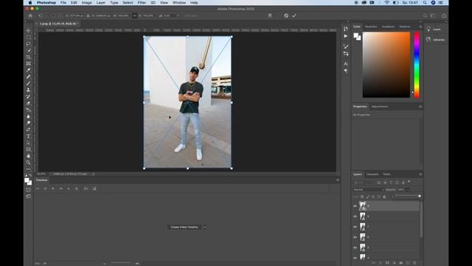This screenshot has height=266, width=472.
Task: Open the Filter menu
Action: pos(142,3)
